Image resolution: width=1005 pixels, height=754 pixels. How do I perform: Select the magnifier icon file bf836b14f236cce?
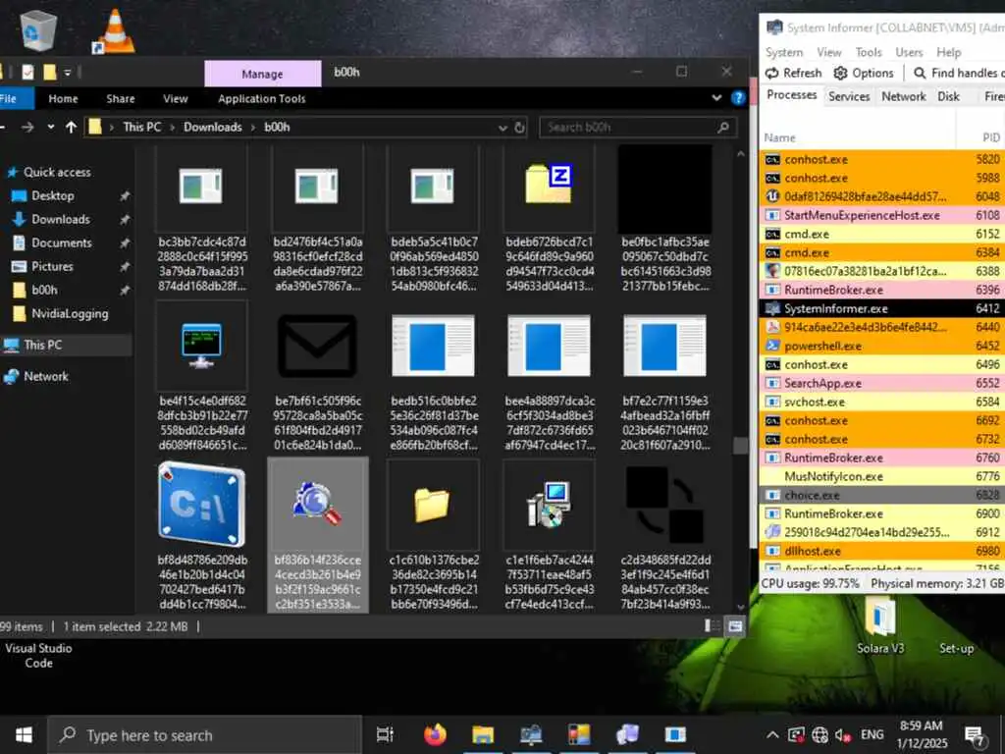click(x=317, y=505)
